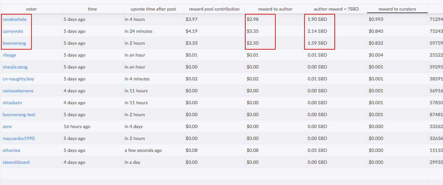Viewport: 443px width, 185px height.
Task: Open voter link upmyvote
Action: [x=13, y=31]
